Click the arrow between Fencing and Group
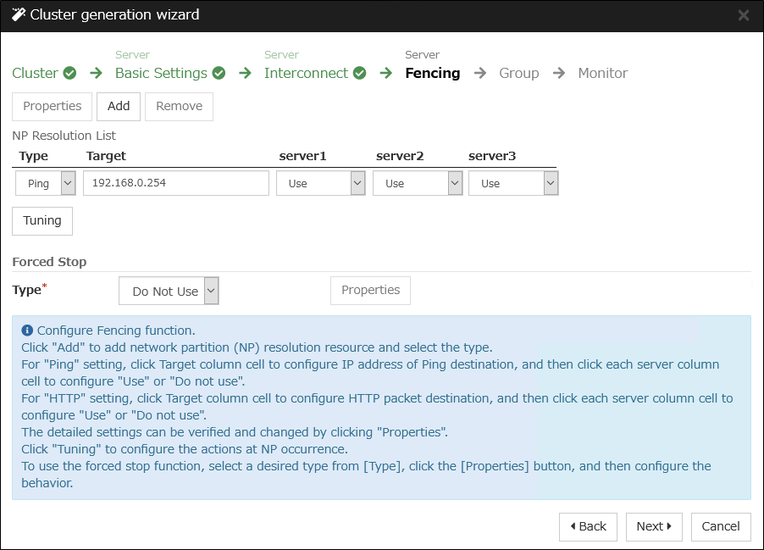Viewport: 764px width, 550px height. 479,73
